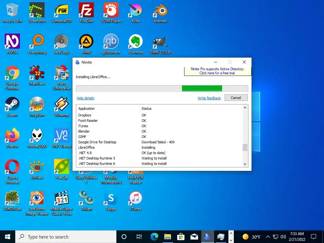Click the details list scroll down arrow

coord(245,164)
